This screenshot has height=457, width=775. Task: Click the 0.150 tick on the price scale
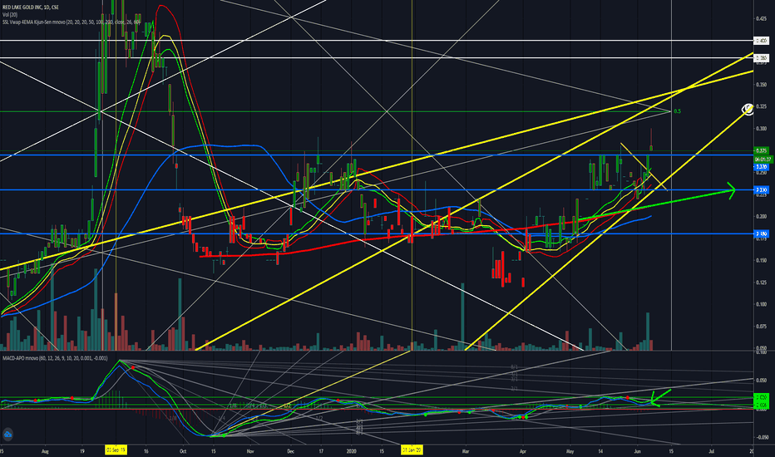point(761,260)
